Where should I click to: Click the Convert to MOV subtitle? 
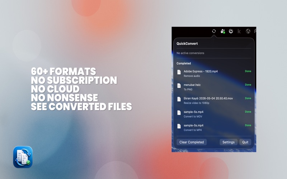pyautogui.click(x=193, y=117)
